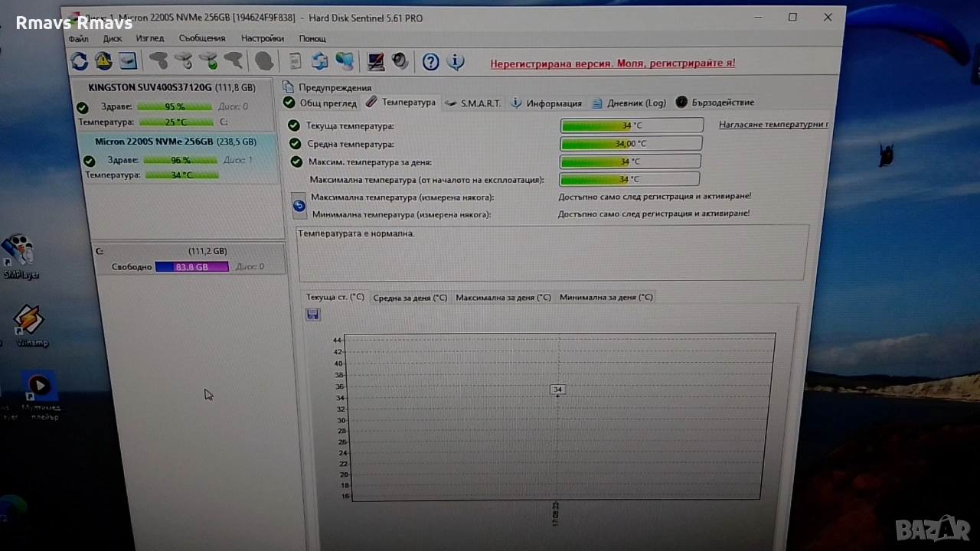The image size is (980, 551).
Task: Click the Нагласяне температурни link
Action: [773, 124]
